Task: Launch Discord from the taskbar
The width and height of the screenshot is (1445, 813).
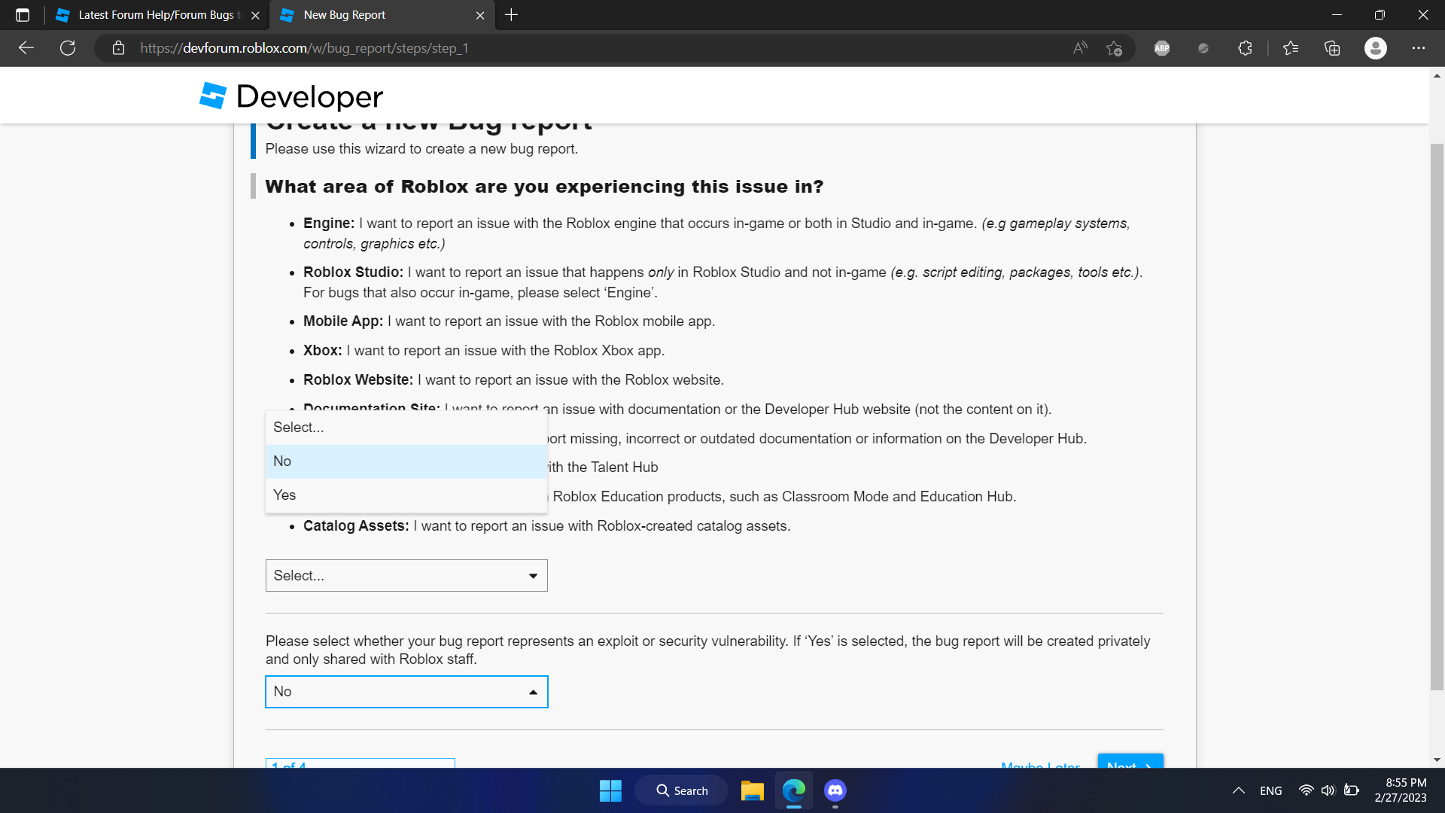Action: coord(835,790)
